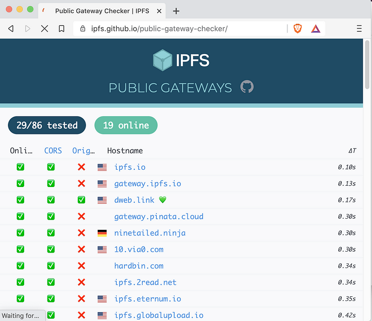This screenshot has height=321, width=372.
Task: Open the hardbin.com link
Action: 139,266
